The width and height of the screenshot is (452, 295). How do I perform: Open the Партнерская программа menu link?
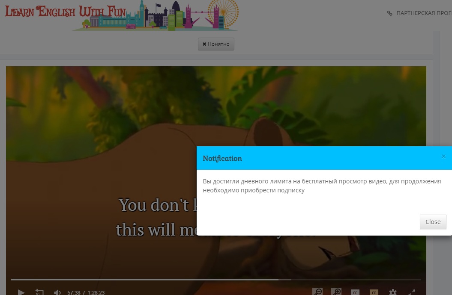(422, 13)
